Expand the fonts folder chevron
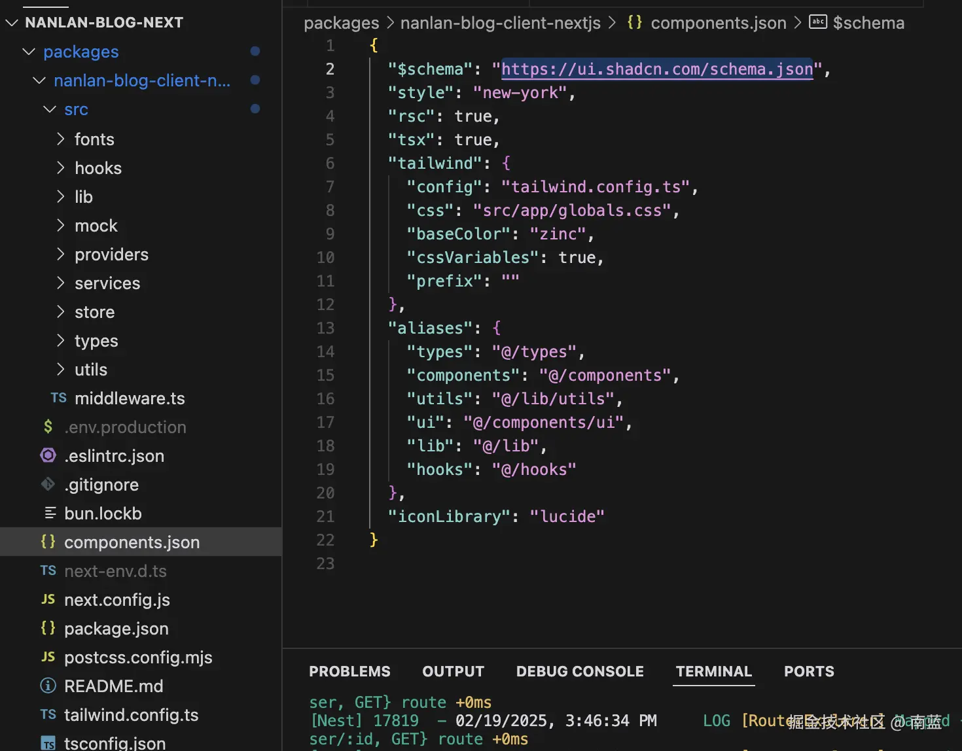Screen dimensions: 962x751 61,139
